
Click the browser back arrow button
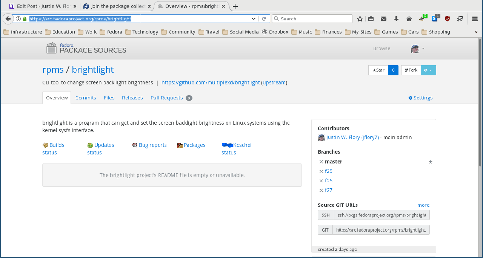[8, 19]
